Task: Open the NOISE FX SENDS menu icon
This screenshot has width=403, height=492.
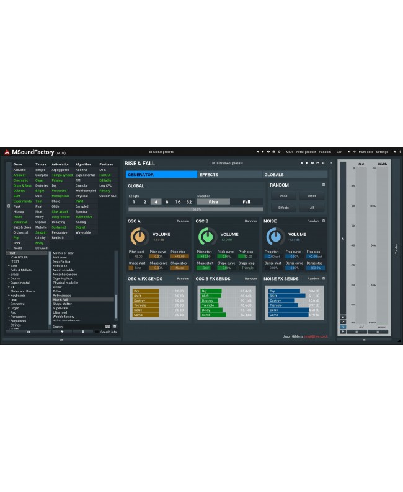Action: [324, 278]
